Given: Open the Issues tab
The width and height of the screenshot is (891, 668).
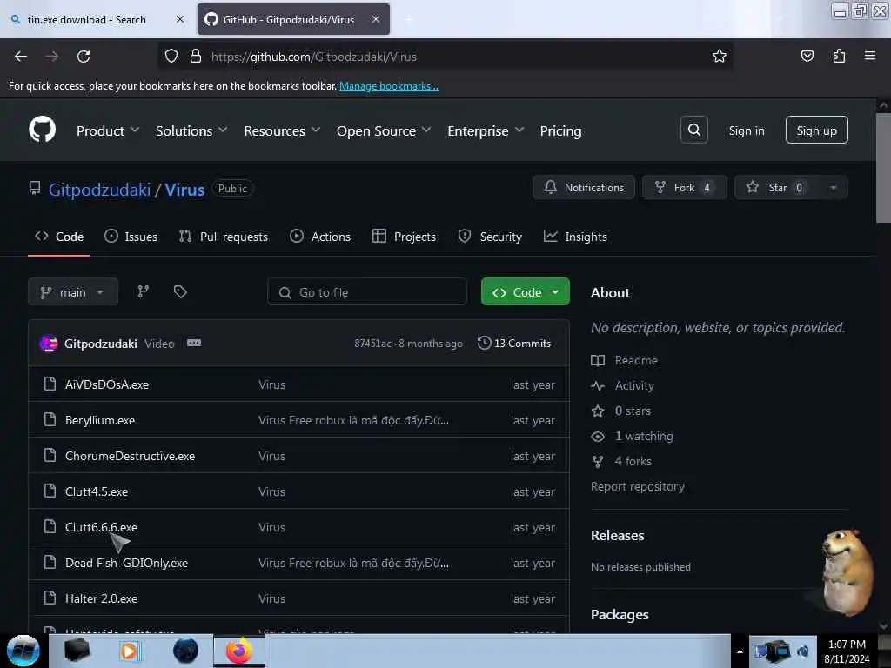Looking at the screenshot, I should (x=131, y=237).
